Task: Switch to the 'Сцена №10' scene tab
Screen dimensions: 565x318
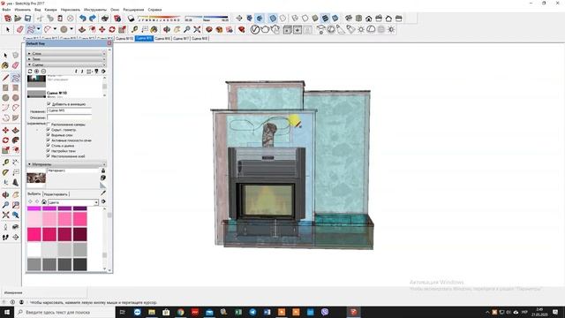Action: click(x=124, y=38)
